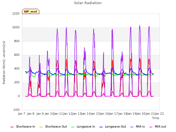Viewport: 176px width, 132px height.
Task: Click the Jan 7 x-axis label
Action: (x=21, y=114)
